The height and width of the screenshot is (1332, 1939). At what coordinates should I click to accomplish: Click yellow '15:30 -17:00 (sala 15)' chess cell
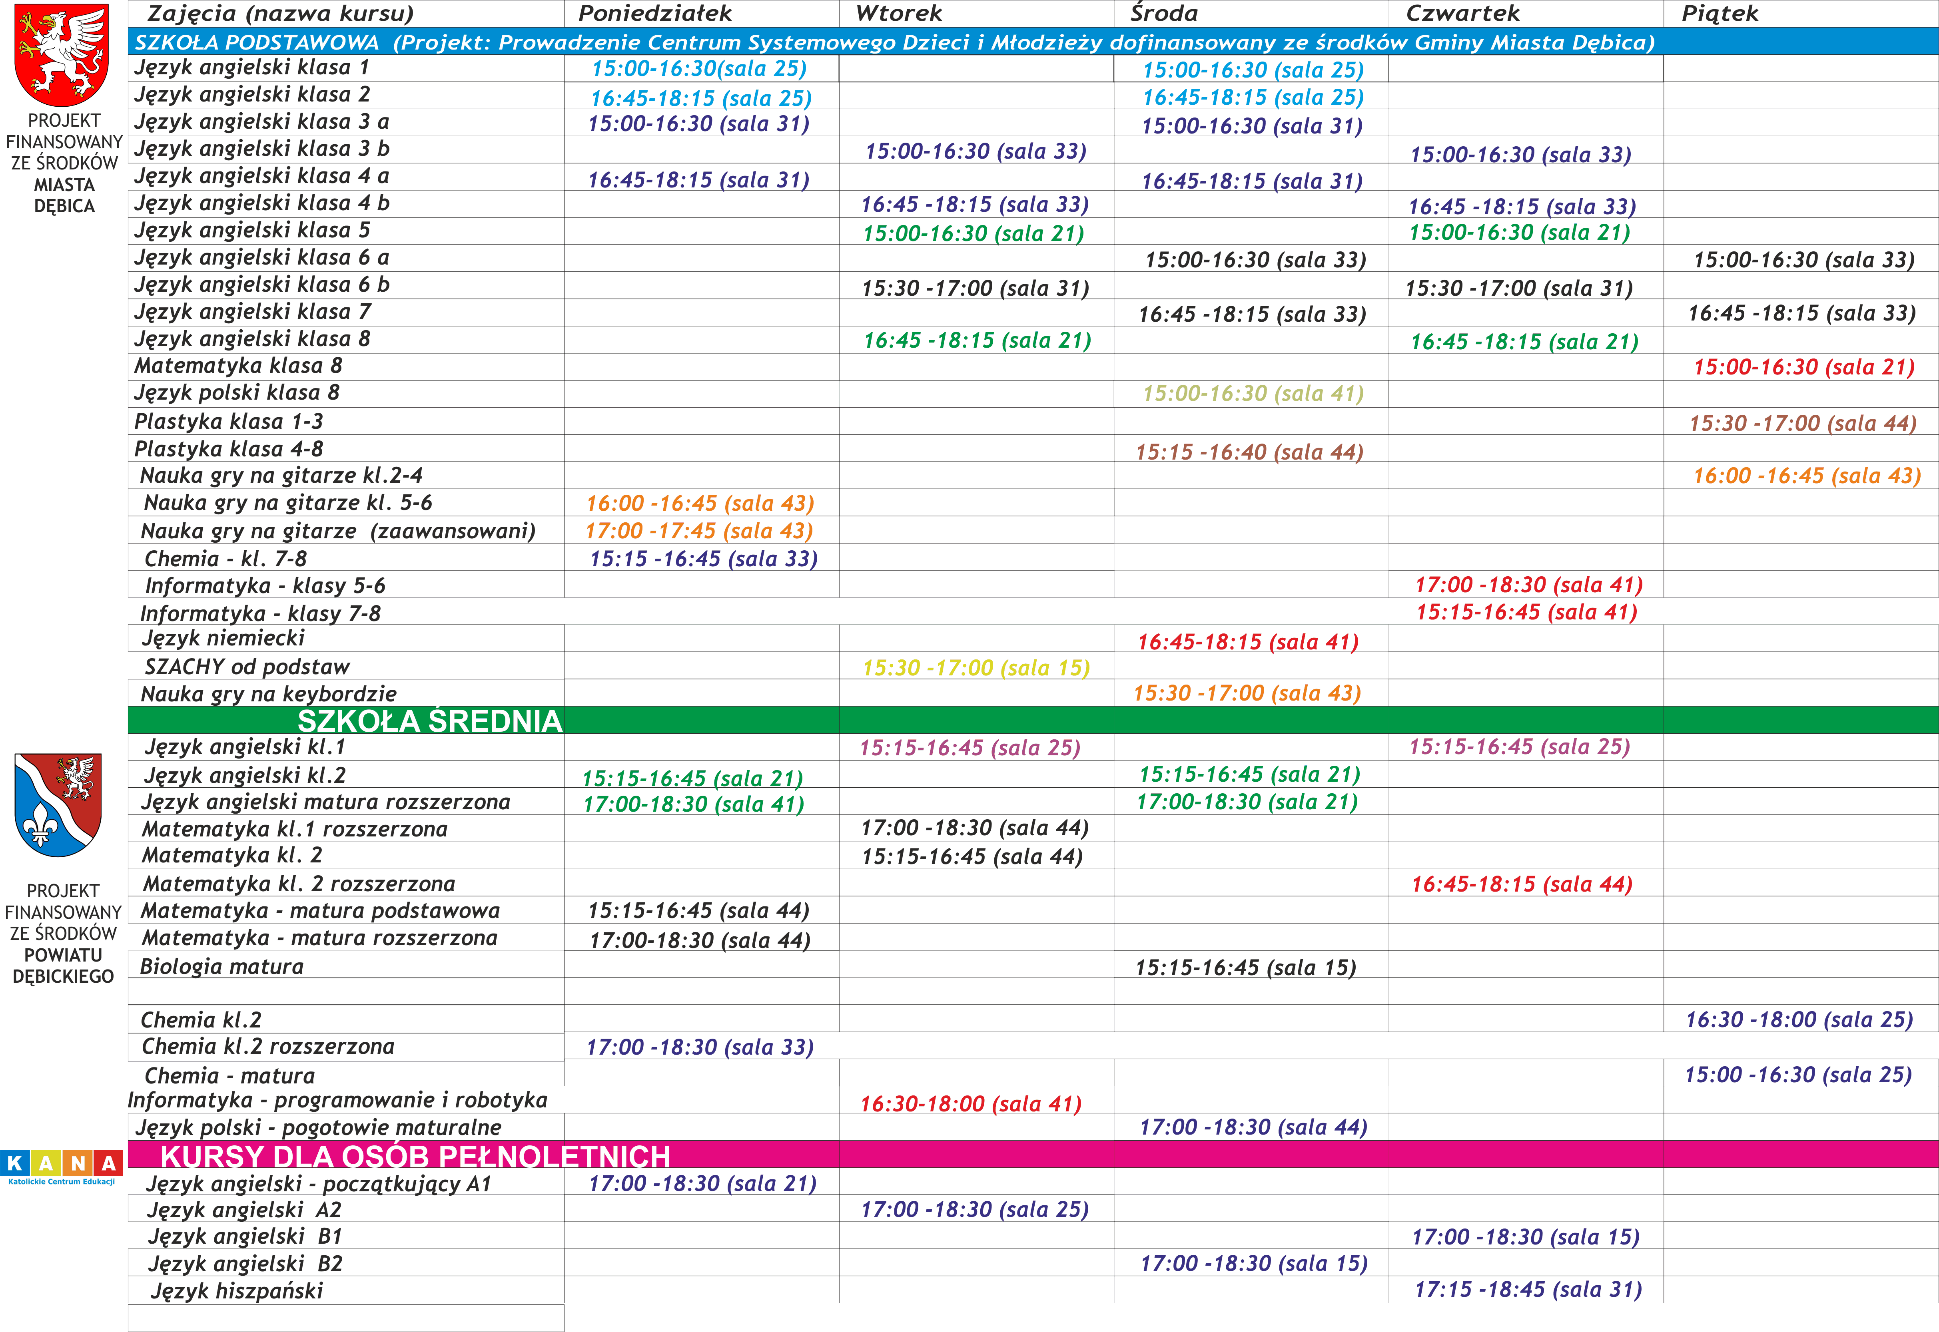977,669
